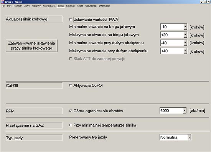
Task: Open the Konfiguracja menu
Action: [x=49, y=6]
